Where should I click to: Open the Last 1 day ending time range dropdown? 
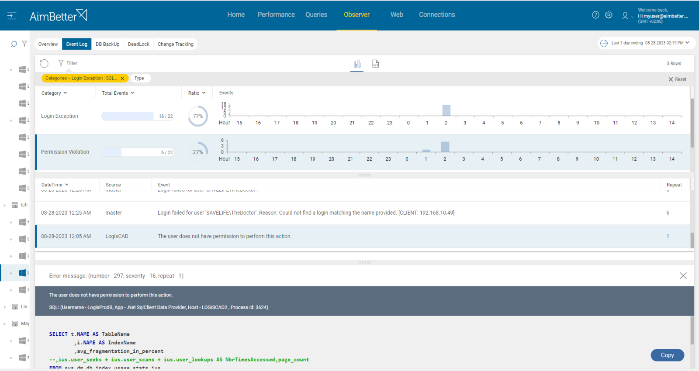pos(647,43)
